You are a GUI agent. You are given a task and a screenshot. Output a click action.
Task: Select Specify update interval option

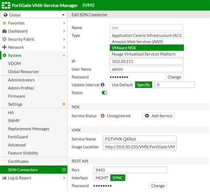click(x=144, y=85)
